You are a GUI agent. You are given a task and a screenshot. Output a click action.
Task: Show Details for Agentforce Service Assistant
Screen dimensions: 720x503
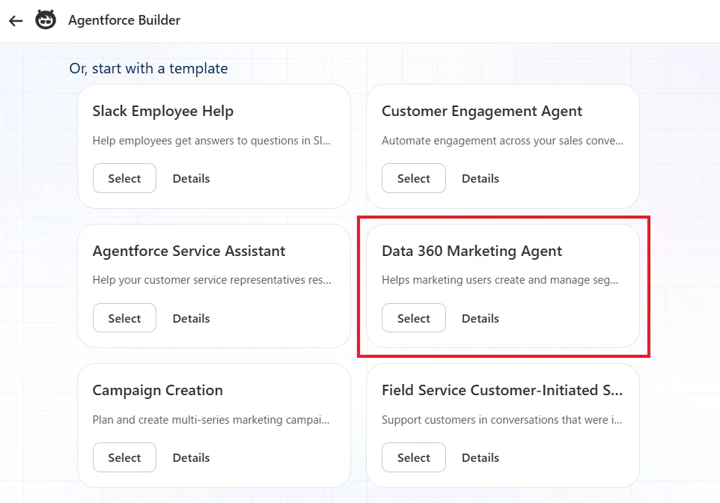coord(191,318)
